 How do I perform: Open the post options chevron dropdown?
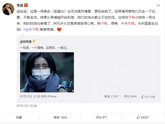pos(158,5)
